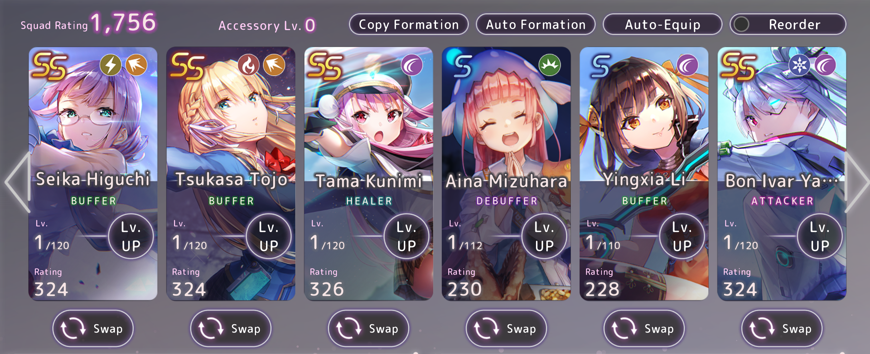The image size is (870, 354).
Task: Click the Auto-Equip button
Action: (662, 24)
